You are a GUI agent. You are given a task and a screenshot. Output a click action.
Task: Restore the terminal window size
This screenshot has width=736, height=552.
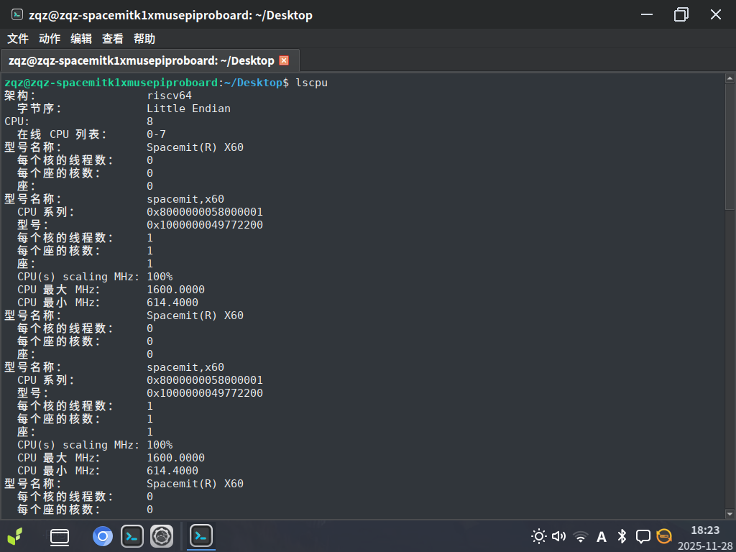(x=681, y=14)
